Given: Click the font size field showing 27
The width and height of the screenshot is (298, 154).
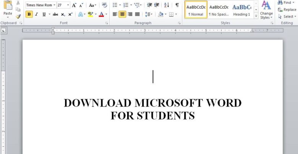Looking at the screenshot, I should coord(62,5).
